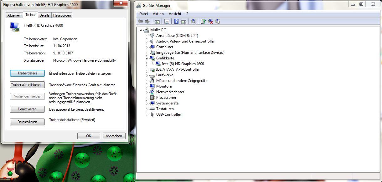This screenshot has height=182, width=382.
Task: Click the Anschlüsse (COM & LPT) port icon
Action: point(152,36)
